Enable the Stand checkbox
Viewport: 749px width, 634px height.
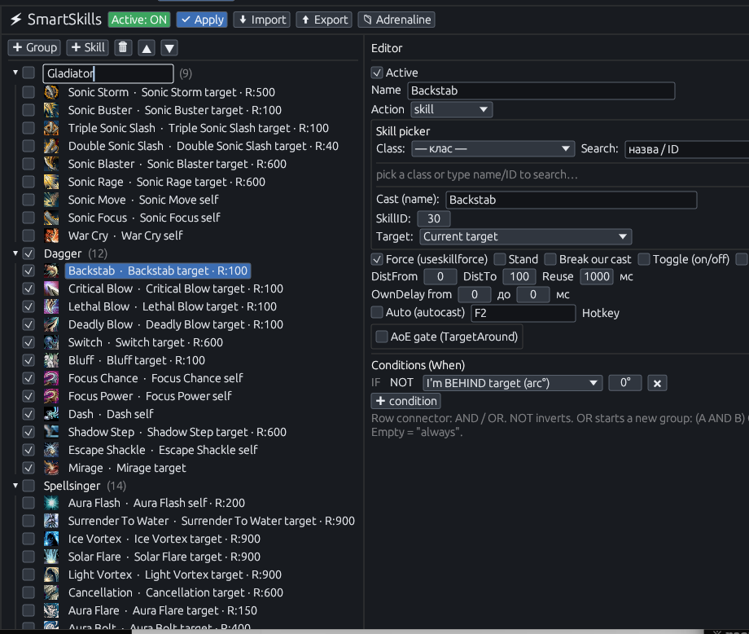coord(500,259)
